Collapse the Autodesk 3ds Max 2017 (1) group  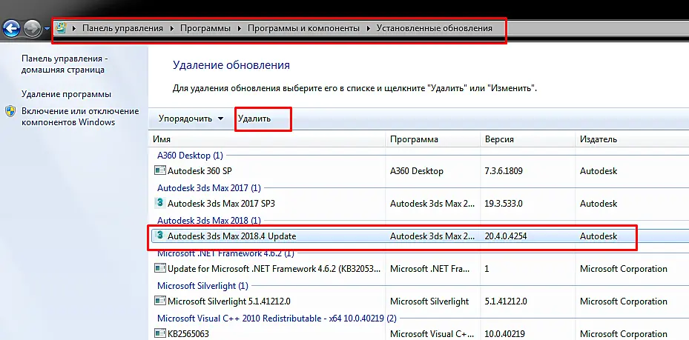tap(209, 187)
